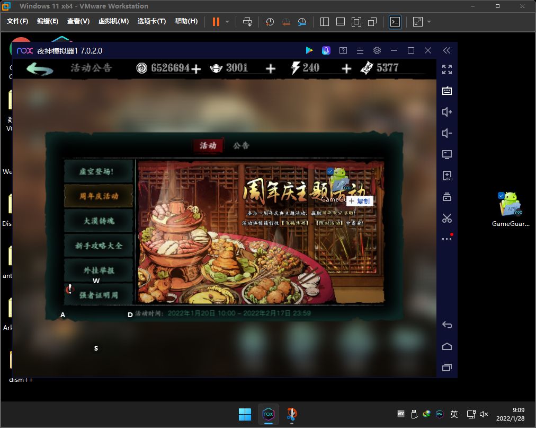The height and width of the screenshot is (428, 536).
Task: Open the VMware console view icon
Action: pyautogui.click(x=395, y=22)
